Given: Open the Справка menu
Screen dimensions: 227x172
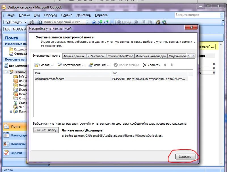Looking at the screenshot, I should tap(101, 15).
